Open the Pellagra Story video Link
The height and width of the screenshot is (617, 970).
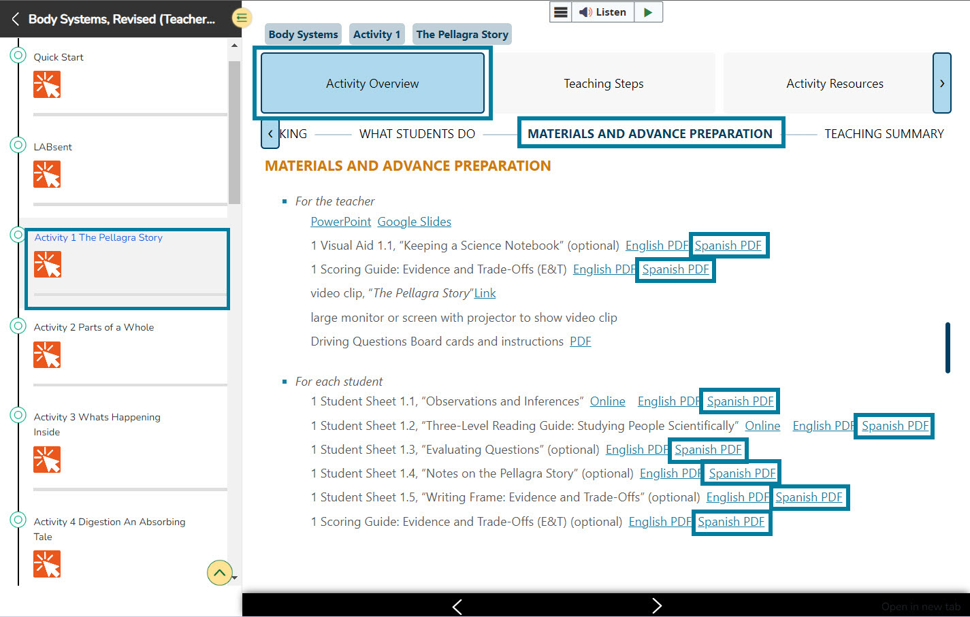point(485,293)
